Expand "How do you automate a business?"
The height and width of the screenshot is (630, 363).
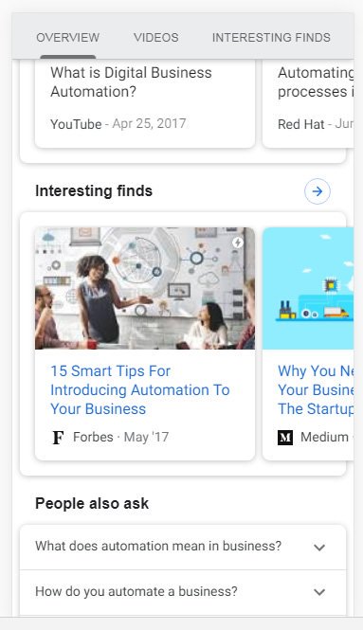pos(183,591)
